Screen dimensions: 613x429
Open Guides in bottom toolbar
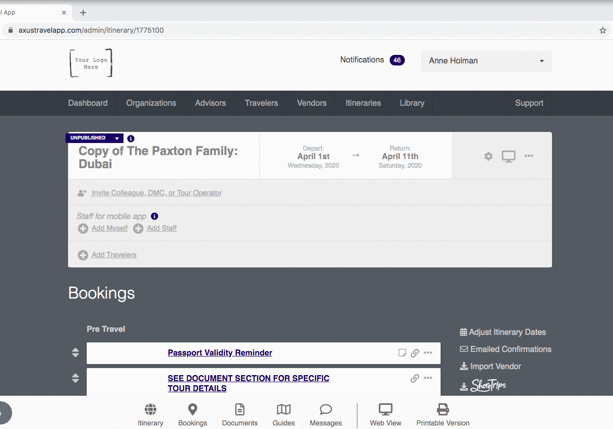(284, 415)
